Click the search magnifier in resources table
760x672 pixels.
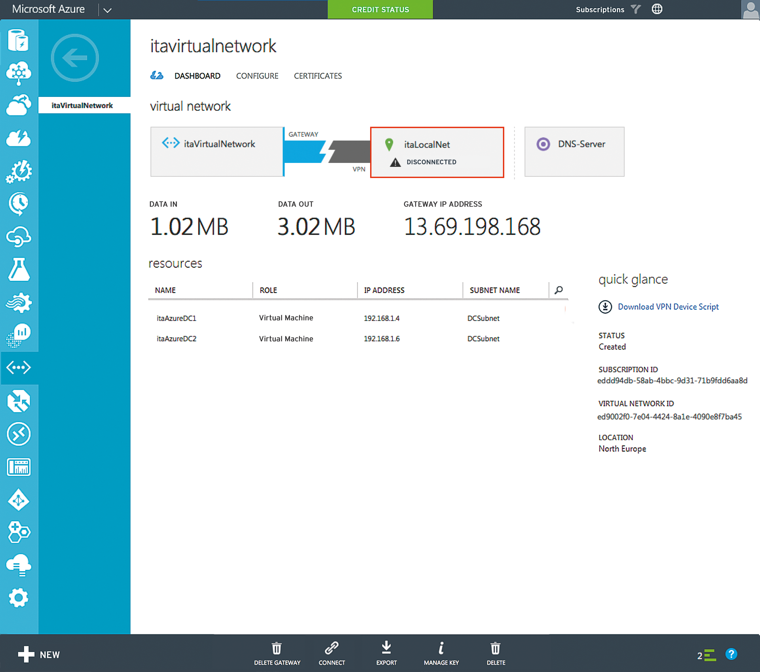[559, 290]
